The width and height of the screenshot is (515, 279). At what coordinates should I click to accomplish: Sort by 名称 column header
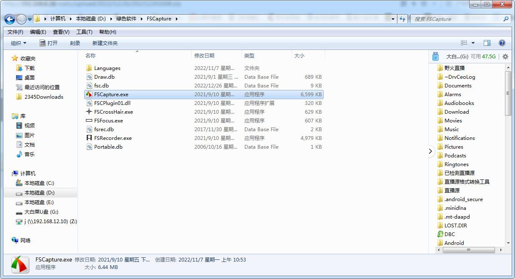tap(90, 56)
